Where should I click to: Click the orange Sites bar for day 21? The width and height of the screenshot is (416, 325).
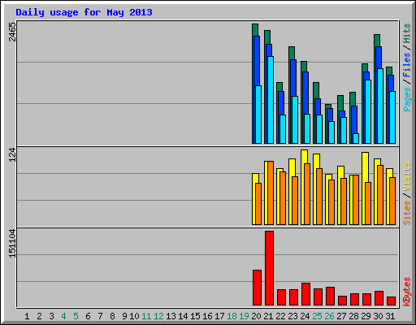click(271, 193)
